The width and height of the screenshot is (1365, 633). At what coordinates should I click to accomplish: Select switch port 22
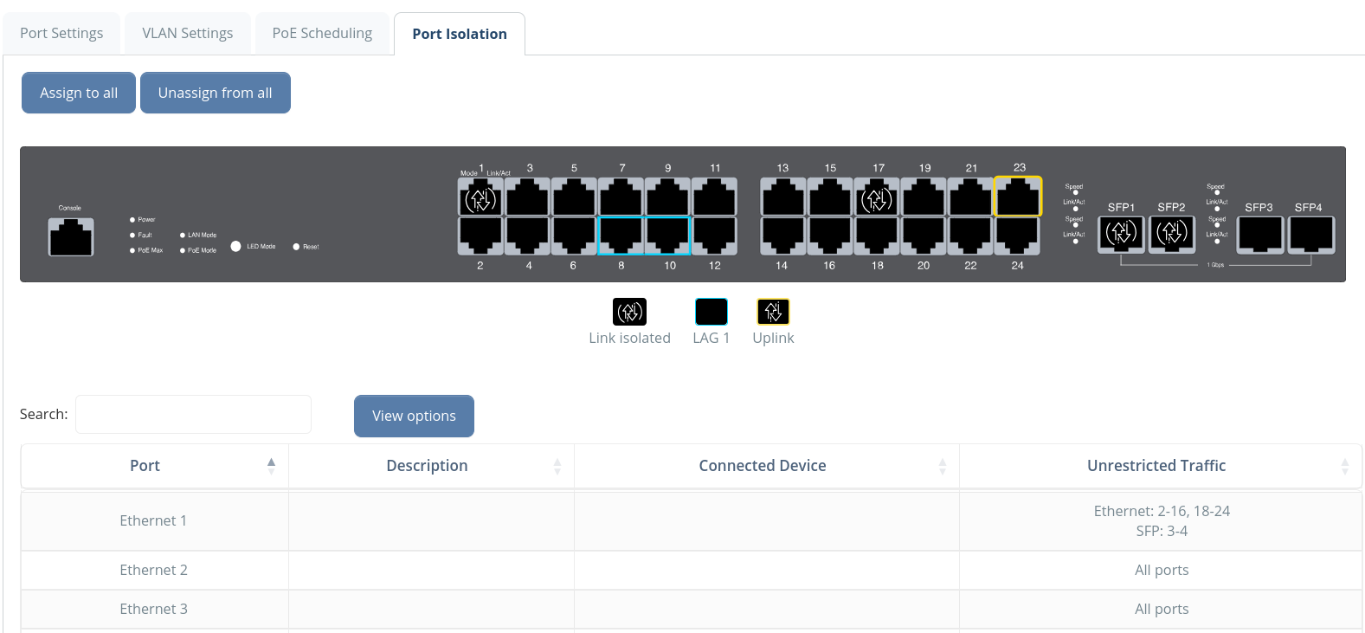(970, 236)
